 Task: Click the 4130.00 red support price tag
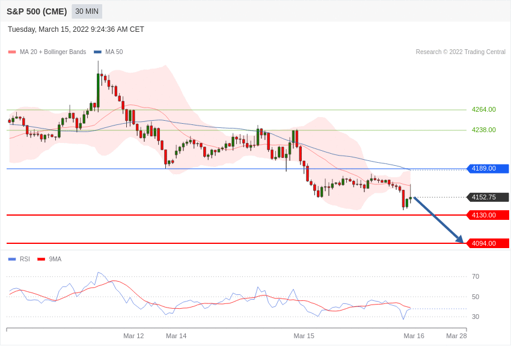[488, 215]
